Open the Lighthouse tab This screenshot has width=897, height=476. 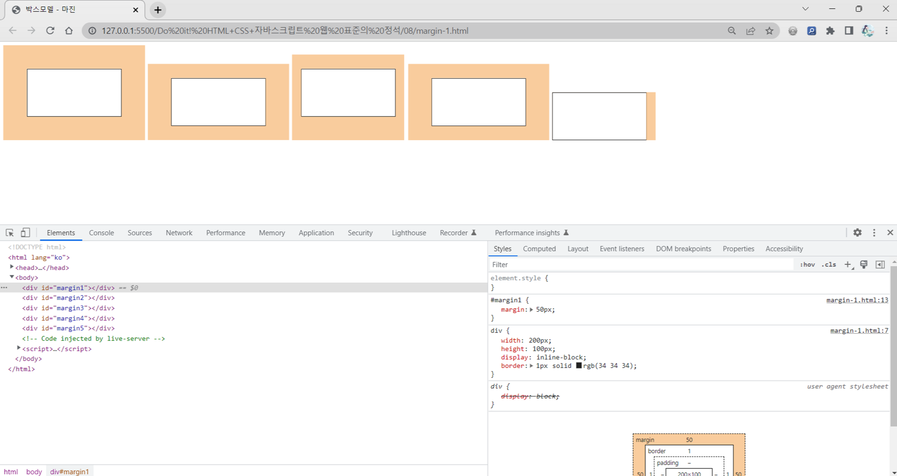click(x=408, y=233)
